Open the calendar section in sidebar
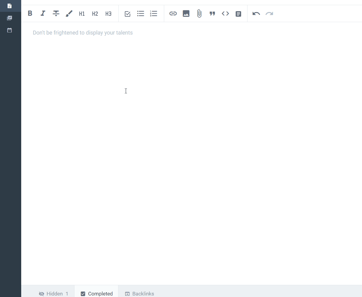 point(9,30)
